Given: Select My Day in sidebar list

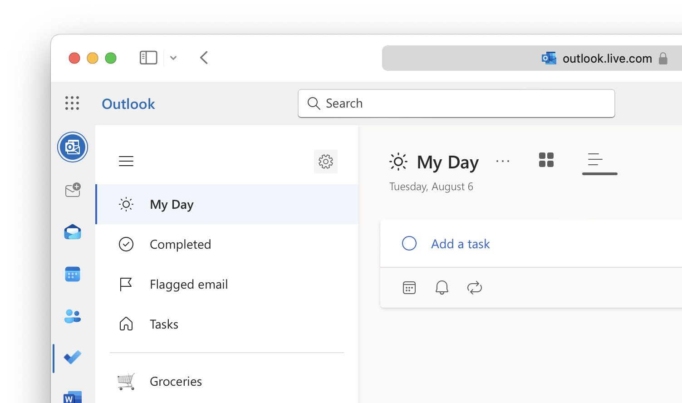Looking at the screenshot, I should click(227, 204).
